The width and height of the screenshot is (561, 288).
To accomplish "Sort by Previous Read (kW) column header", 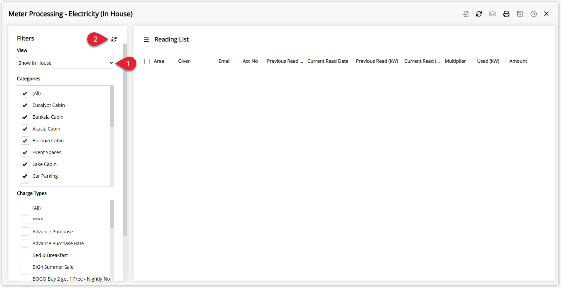I will pos(377,61).
